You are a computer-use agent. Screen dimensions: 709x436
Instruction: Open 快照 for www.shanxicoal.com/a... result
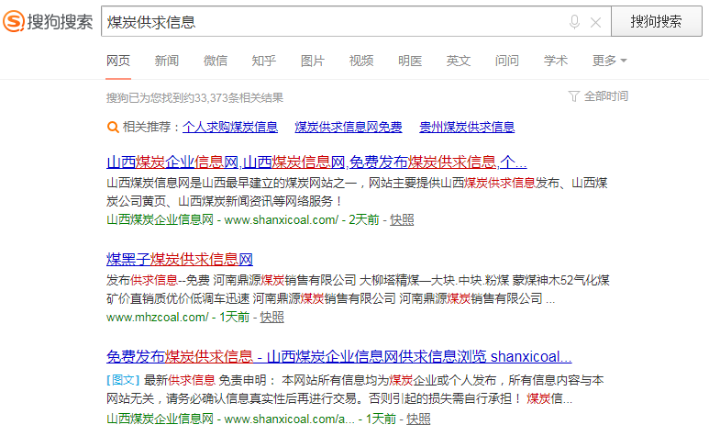pos(418,419)
